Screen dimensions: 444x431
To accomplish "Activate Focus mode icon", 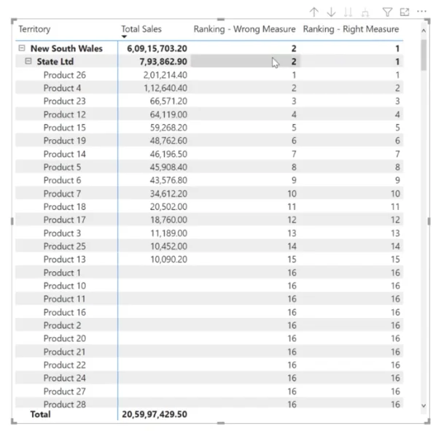I will click(x=405, y=12).
